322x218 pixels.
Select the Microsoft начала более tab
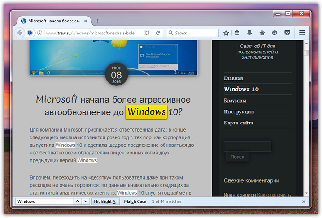tap(54, 21)
